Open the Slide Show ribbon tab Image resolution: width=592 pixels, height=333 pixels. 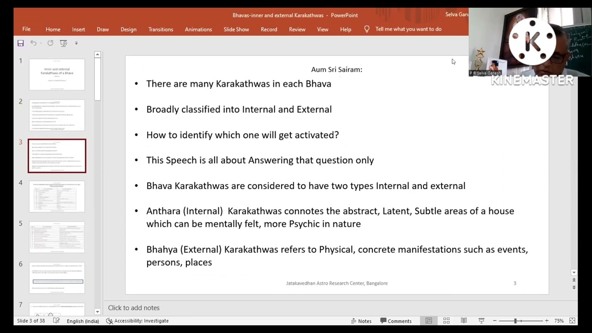tap(236, 29)
